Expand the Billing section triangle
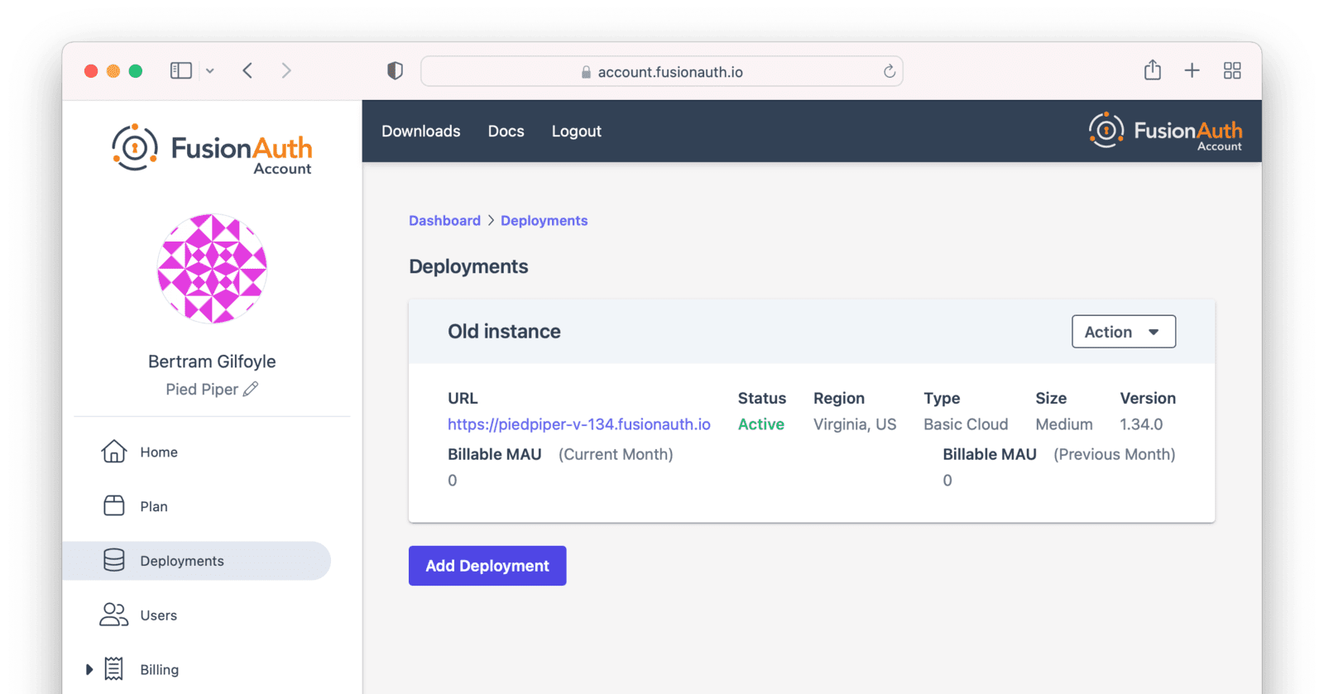 (89, 669)
